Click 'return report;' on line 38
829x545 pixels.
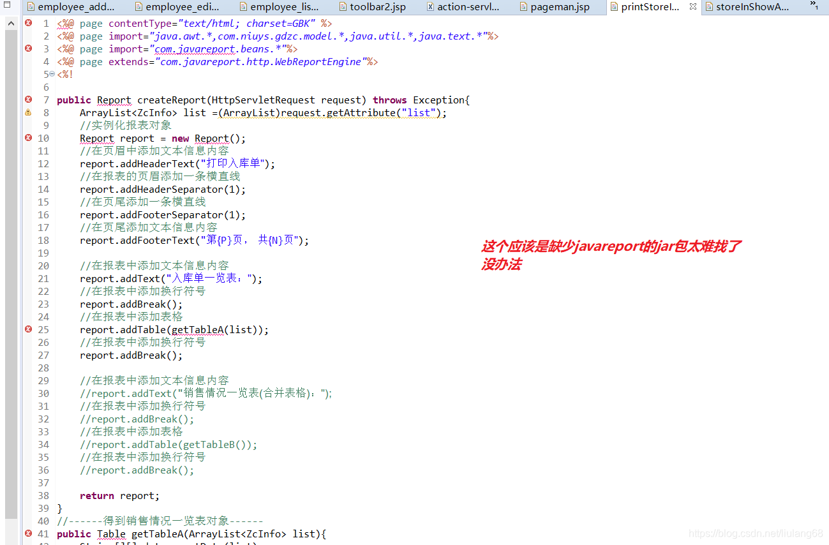pos(120,496)
